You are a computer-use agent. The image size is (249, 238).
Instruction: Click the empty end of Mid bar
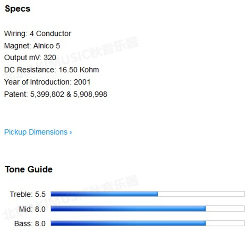coord(225,209)
